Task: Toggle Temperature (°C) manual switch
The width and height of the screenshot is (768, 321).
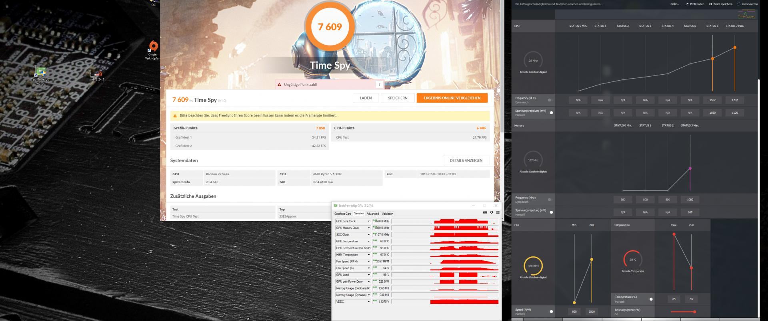Action: click(x=650, y=299)
